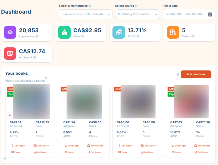The width and height of the screenshot is (218, 165).
Task: Click info icon next to Impressions label
Action: click(x=37, y=36)
